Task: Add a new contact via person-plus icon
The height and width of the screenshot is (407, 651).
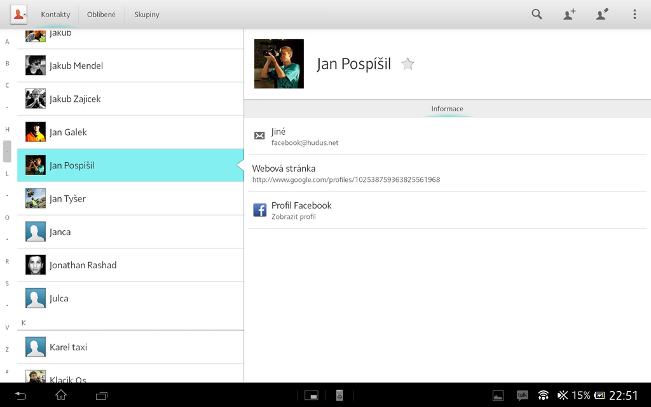Action: (569, 14)
